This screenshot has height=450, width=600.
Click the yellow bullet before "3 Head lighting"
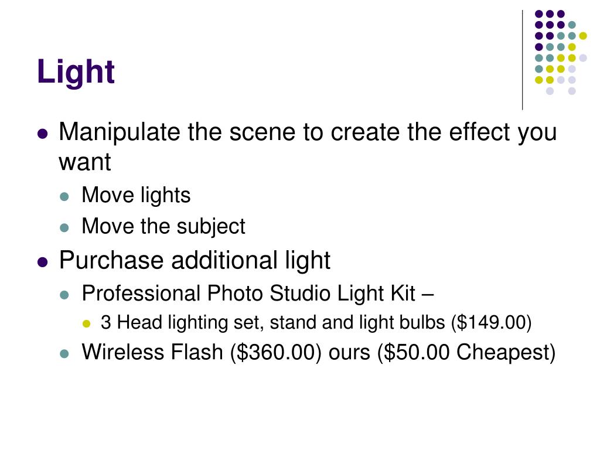[87, 323]
